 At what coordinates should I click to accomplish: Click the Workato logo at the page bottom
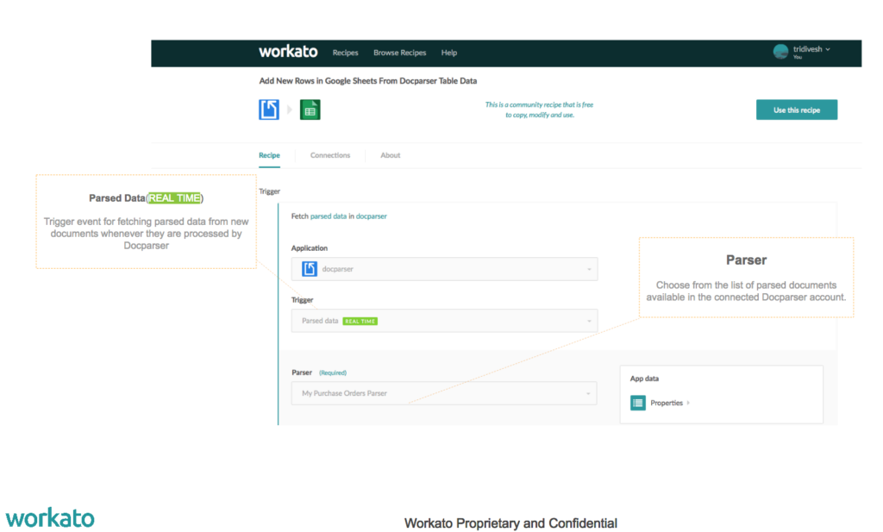click(x=49, y=517)
